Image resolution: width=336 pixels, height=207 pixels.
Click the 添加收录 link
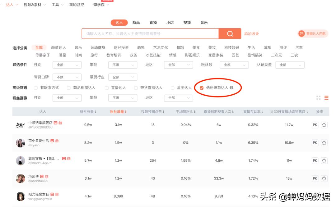pos(251,34)
